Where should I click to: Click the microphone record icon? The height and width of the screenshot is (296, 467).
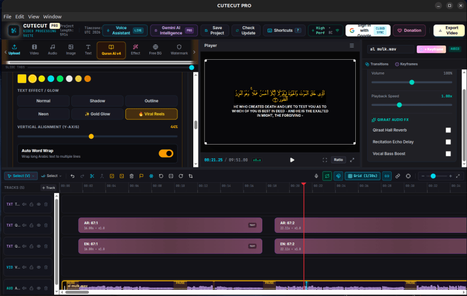click(316, 176)
